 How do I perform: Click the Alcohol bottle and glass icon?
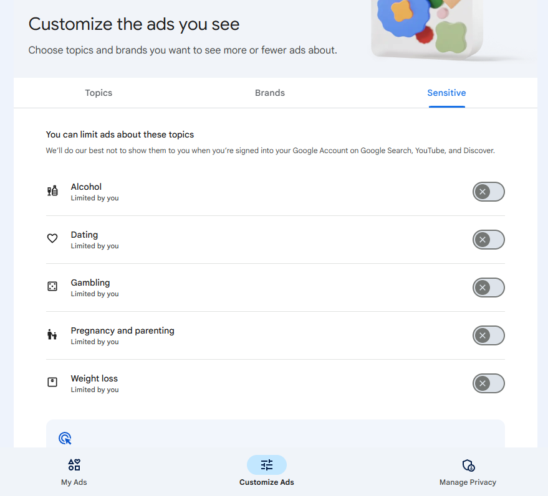pyautogui.click(x=52, y=191)
